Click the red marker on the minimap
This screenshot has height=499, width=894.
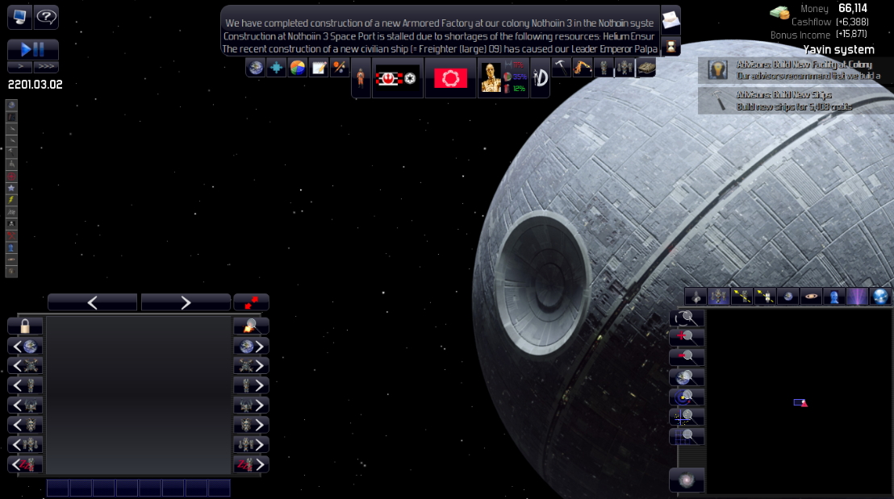tap(804, 403)
